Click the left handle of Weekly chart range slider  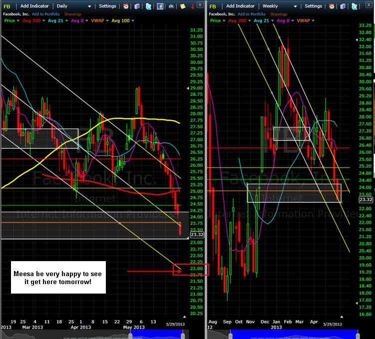click(230, 335)
